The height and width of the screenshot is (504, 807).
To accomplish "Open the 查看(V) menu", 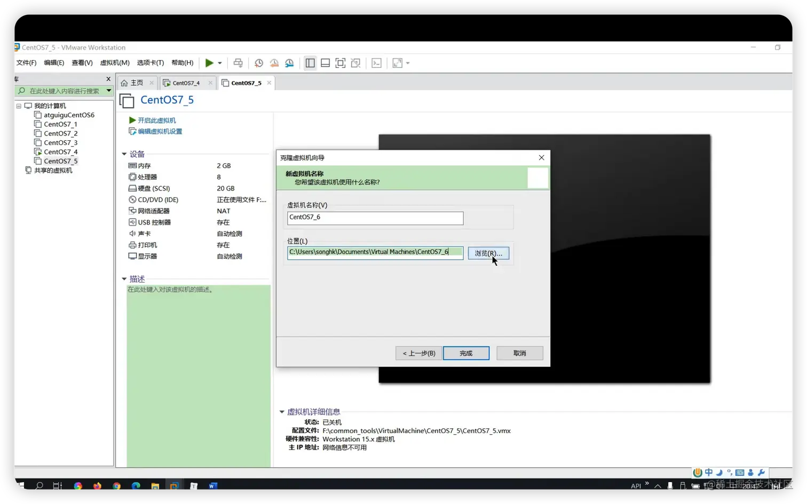I will click(82, 63).
